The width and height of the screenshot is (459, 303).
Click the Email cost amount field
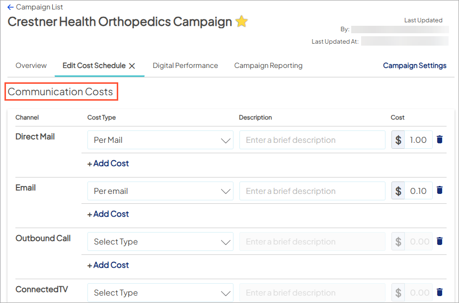tap(418, 191)
